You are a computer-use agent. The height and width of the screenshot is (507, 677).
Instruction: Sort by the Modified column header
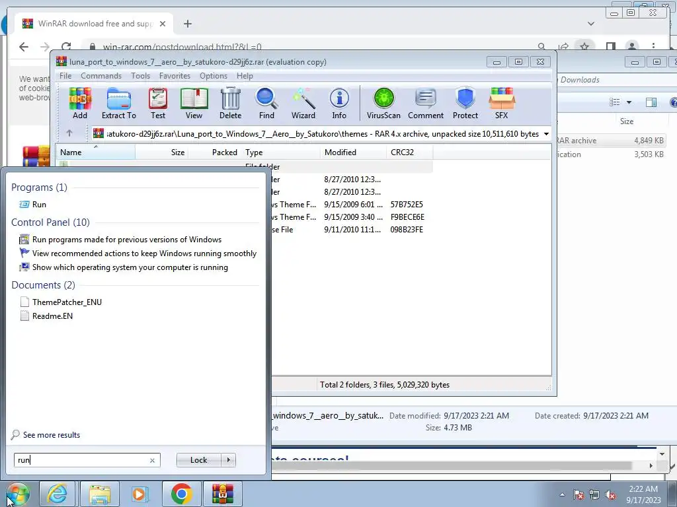tap(354, 152)
